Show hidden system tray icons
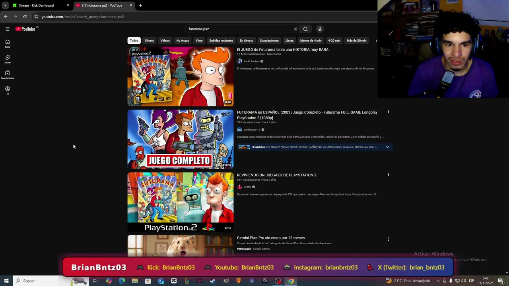 (x=438, y=281)
